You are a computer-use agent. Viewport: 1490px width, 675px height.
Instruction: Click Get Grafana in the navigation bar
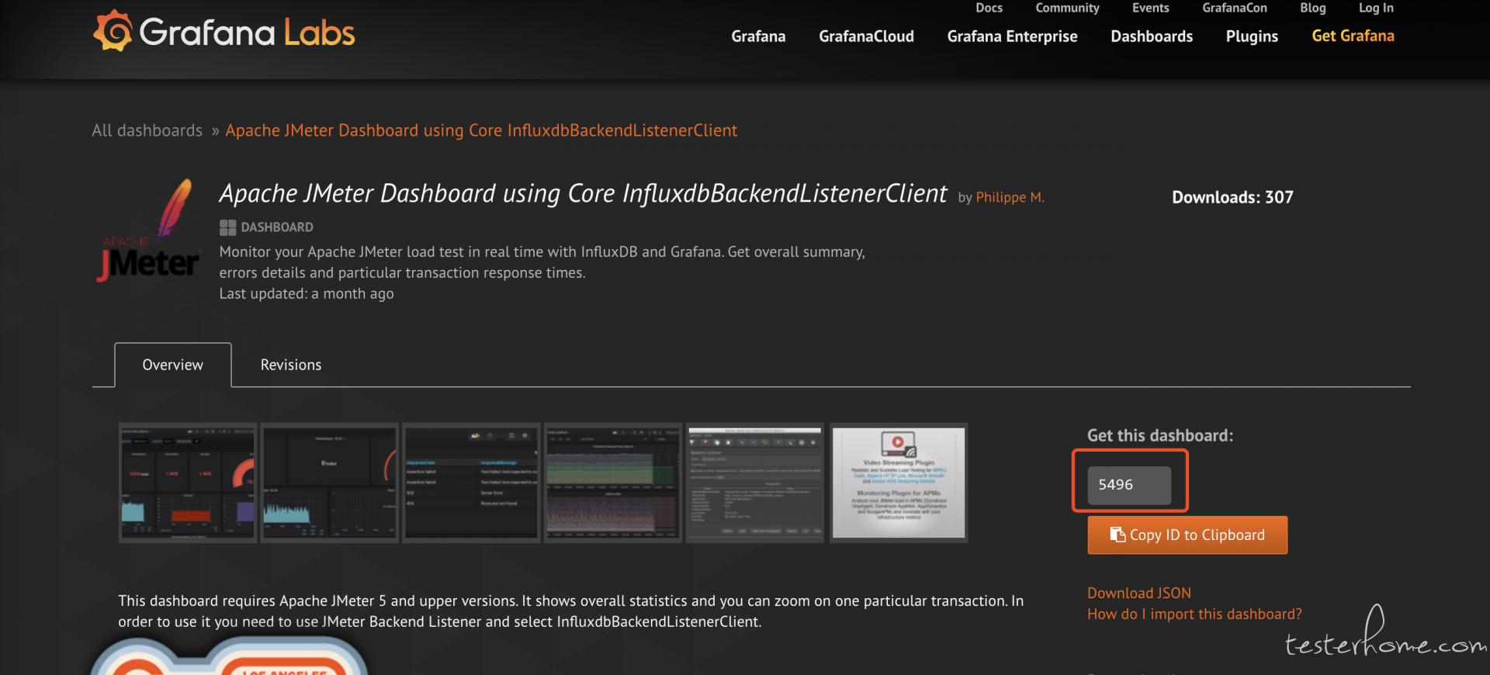pos(1352,36)
